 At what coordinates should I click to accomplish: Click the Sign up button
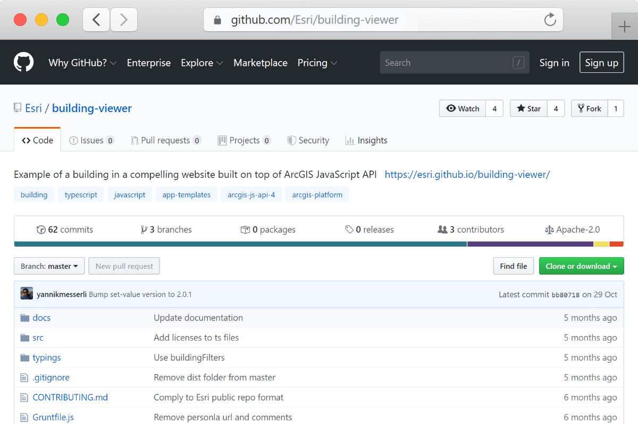[x=601, y=63]
